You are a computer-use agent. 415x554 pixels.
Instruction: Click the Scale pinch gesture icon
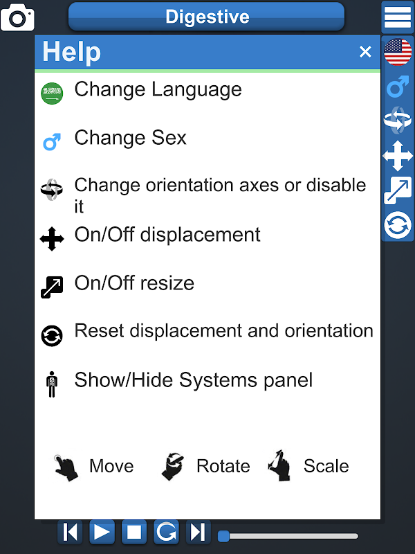click(x=279, y=465)
